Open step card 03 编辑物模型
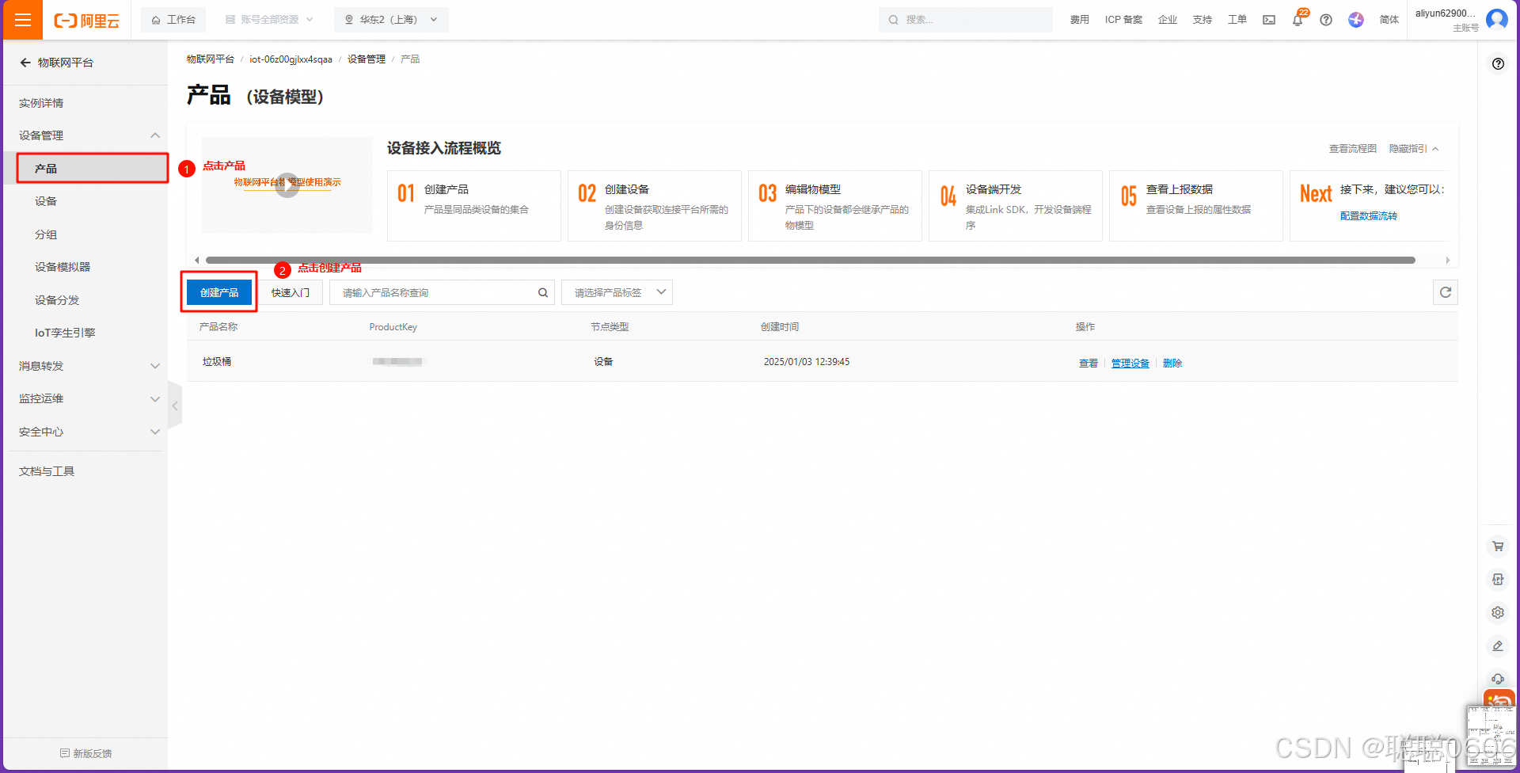The image size is (1520, 773). tap(835, 206)
